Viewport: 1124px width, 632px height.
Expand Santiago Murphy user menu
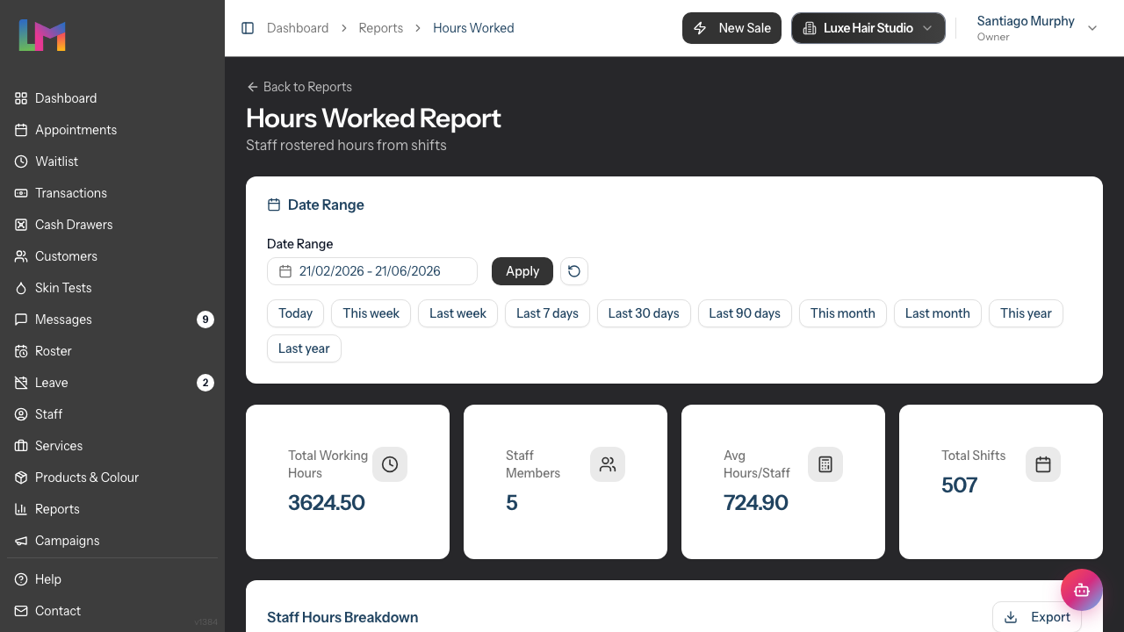[x=1037, y=28]
